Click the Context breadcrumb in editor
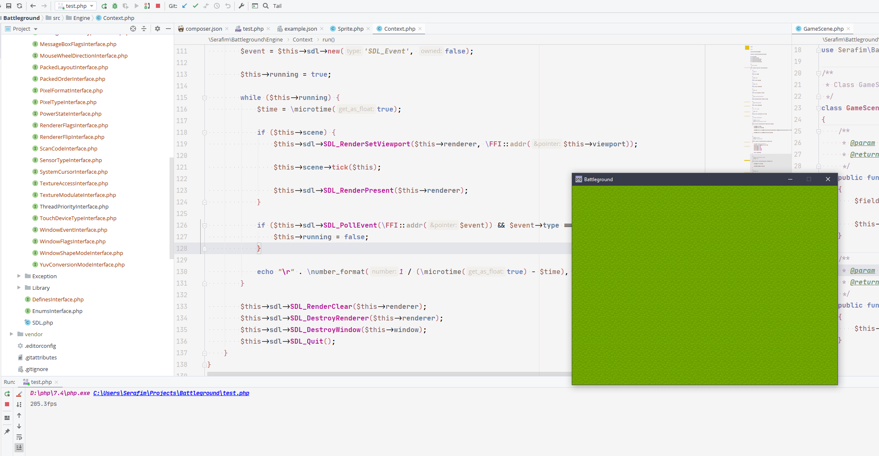The height and width of the screenshot is (456, 879). tap(302, 39)
